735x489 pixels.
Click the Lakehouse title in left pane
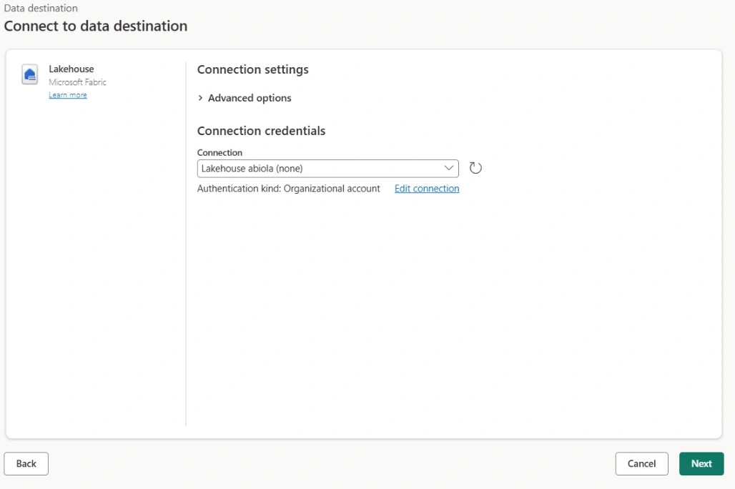pos(71,69)
